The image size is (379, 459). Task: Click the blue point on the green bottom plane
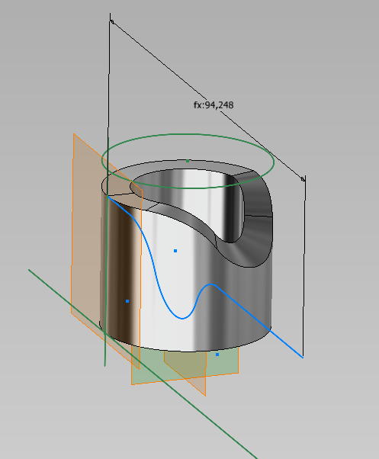(217, 355)
